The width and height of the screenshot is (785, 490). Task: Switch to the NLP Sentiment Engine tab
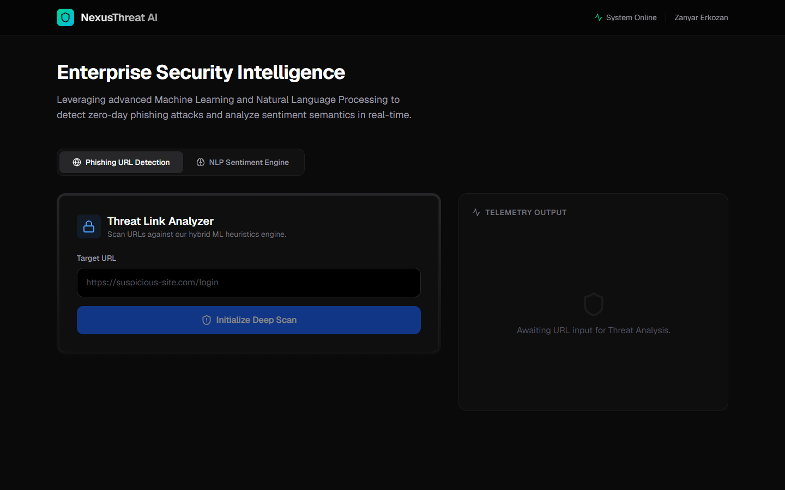tap(243, 162)
